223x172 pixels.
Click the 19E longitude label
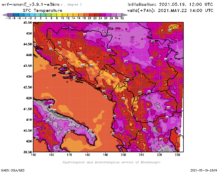point(106,155)
